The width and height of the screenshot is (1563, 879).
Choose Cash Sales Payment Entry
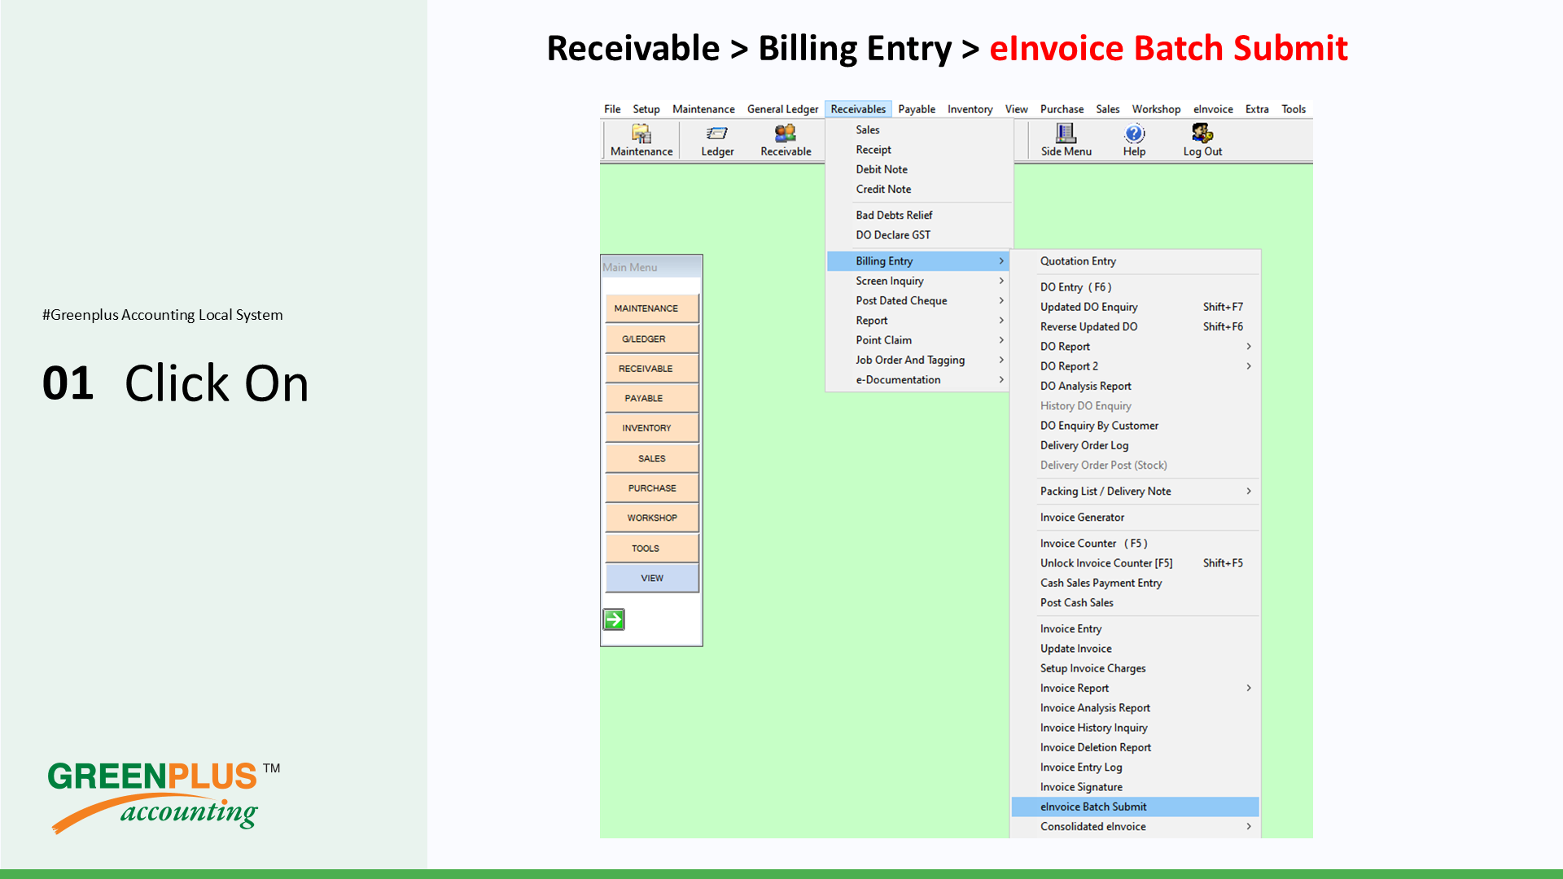1135,583
